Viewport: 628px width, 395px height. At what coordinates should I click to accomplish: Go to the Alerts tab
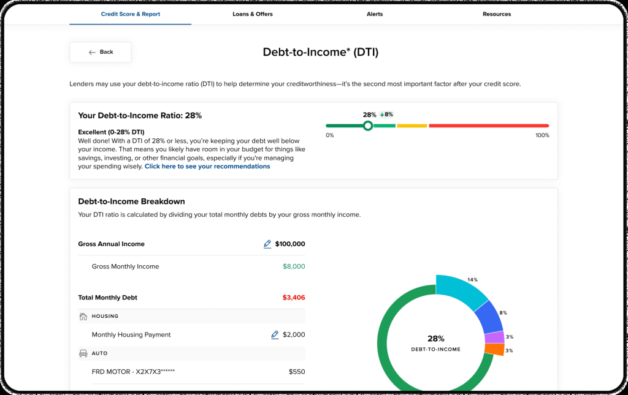tap(374, 14)
